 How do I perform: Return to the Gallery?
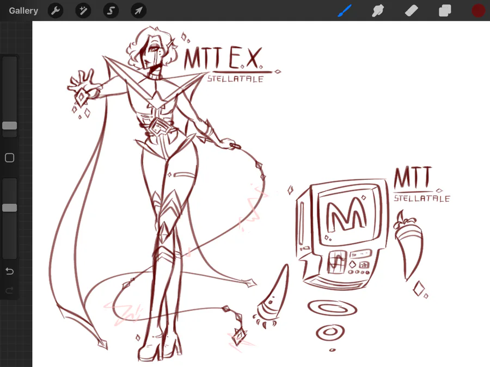click(x=23, y=11)
